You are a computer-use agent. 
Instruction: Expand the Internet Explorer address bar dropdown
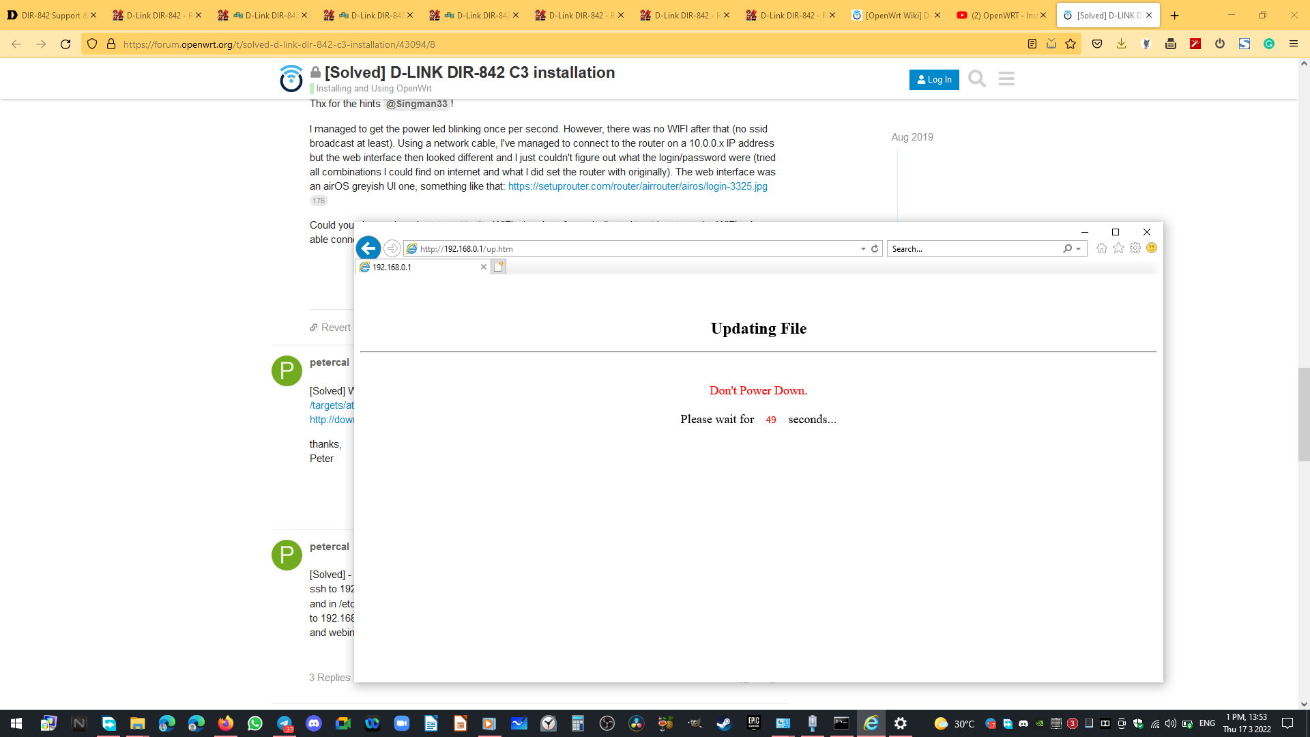pyautogui.click(x=863, y=249)
